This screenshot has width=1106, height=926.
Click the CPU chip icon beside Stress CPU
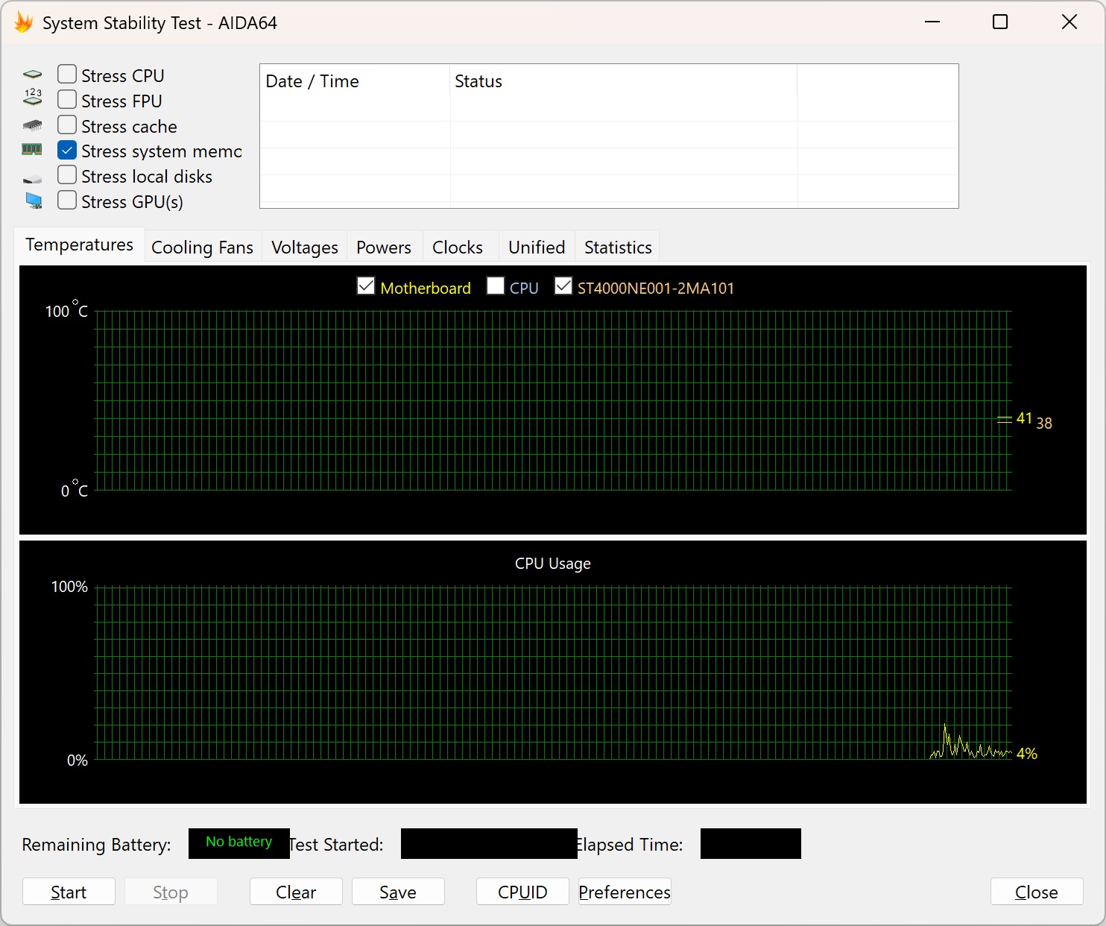click(33, 75)
